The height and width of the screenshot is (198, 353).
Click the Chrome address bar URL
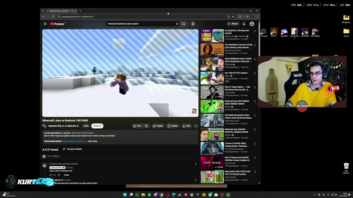pyautogui.click(x=77, y=17)
